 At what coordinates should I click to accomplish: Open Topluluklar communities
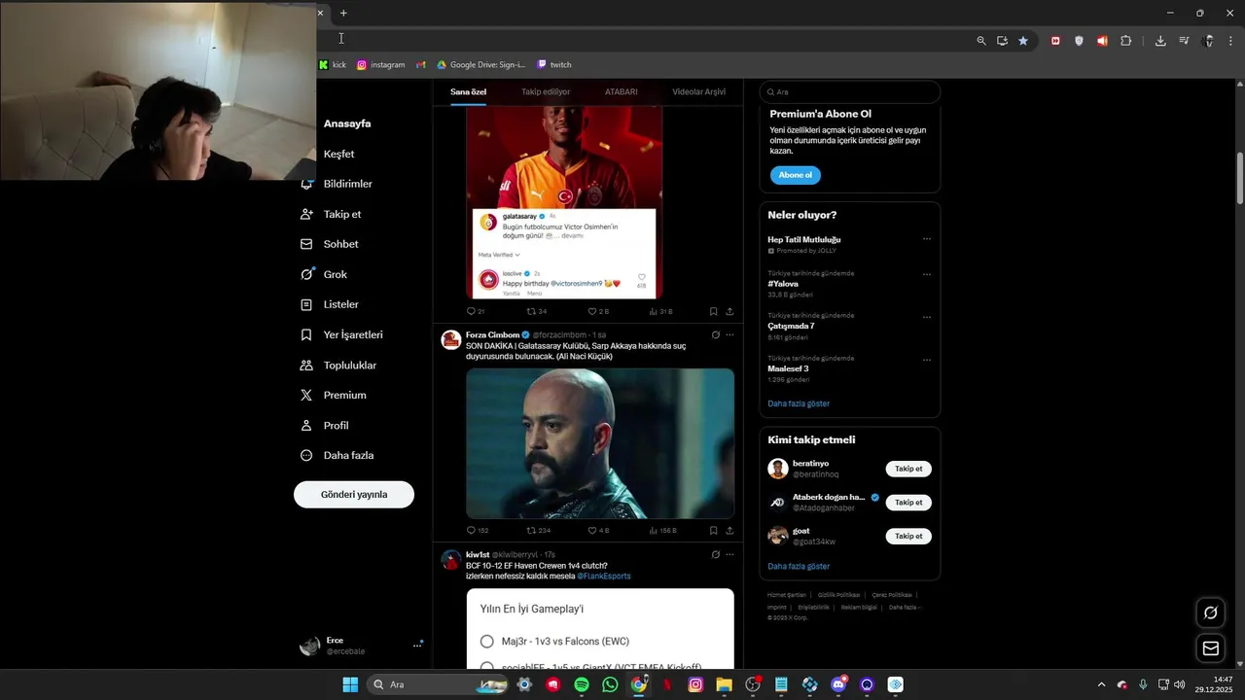(x=338, y=366)
